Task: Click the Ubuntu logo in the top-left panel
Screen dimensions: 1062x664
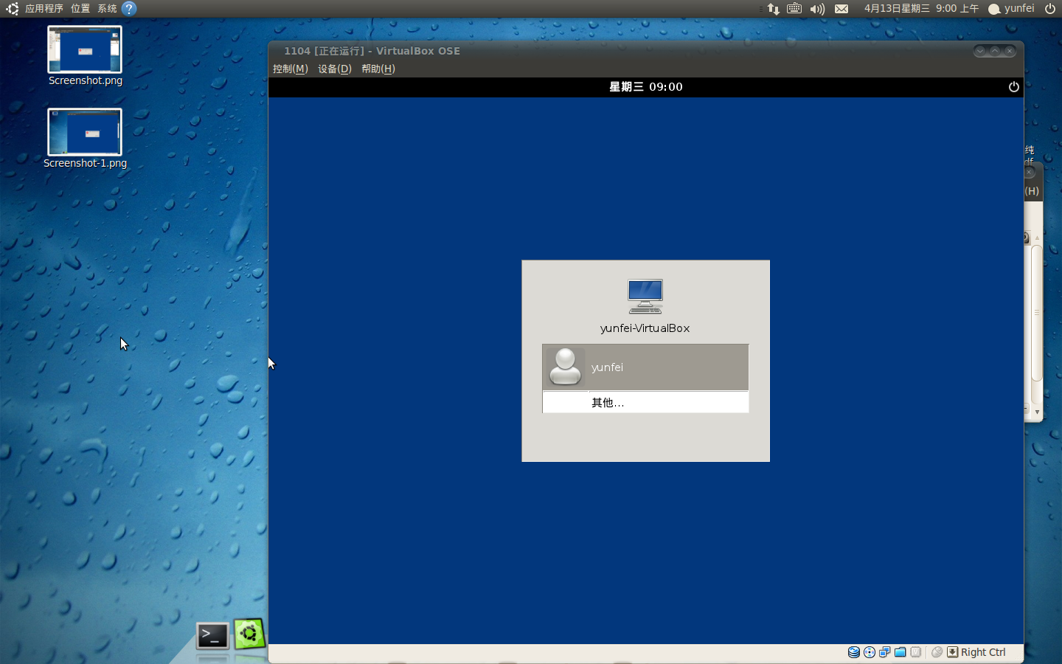Action: [x=13, y=9]
